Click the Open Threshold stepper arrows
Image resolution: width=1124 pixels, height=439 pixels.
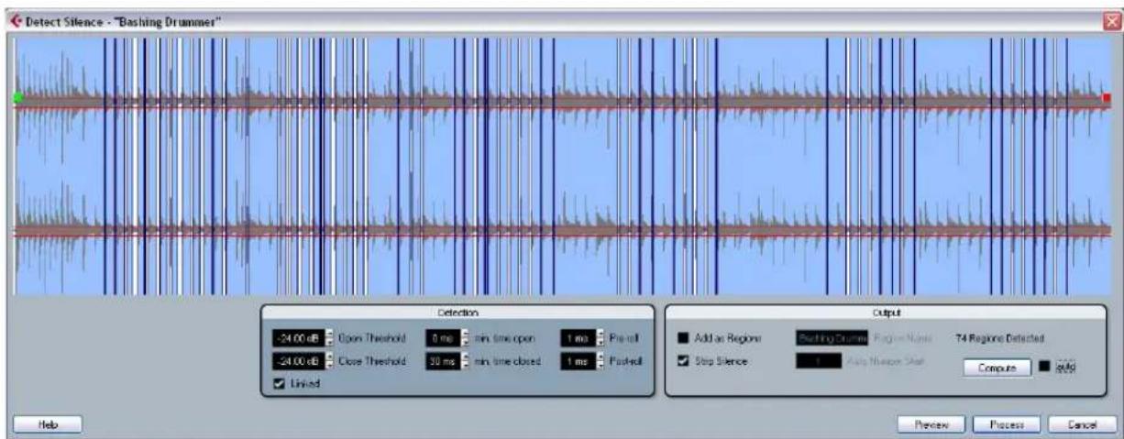[x=330, y=338]
